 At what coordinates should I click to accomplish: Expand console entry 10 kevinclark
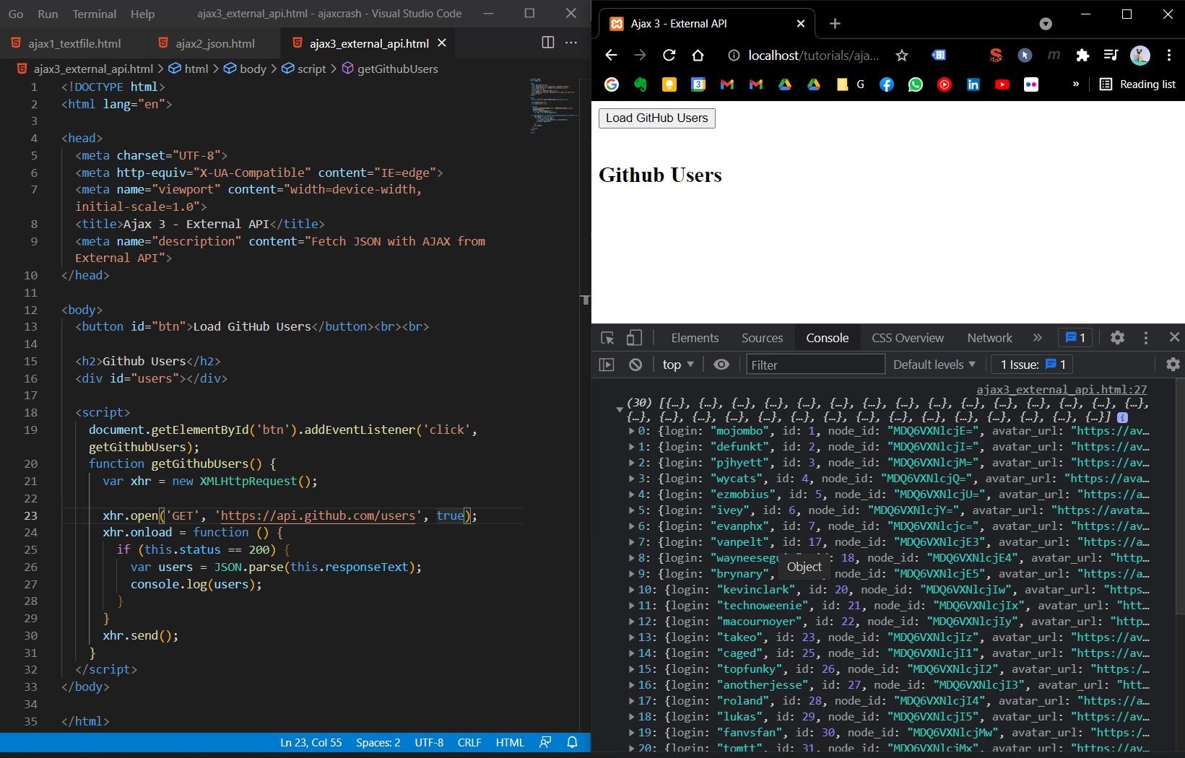pos(631,590)
